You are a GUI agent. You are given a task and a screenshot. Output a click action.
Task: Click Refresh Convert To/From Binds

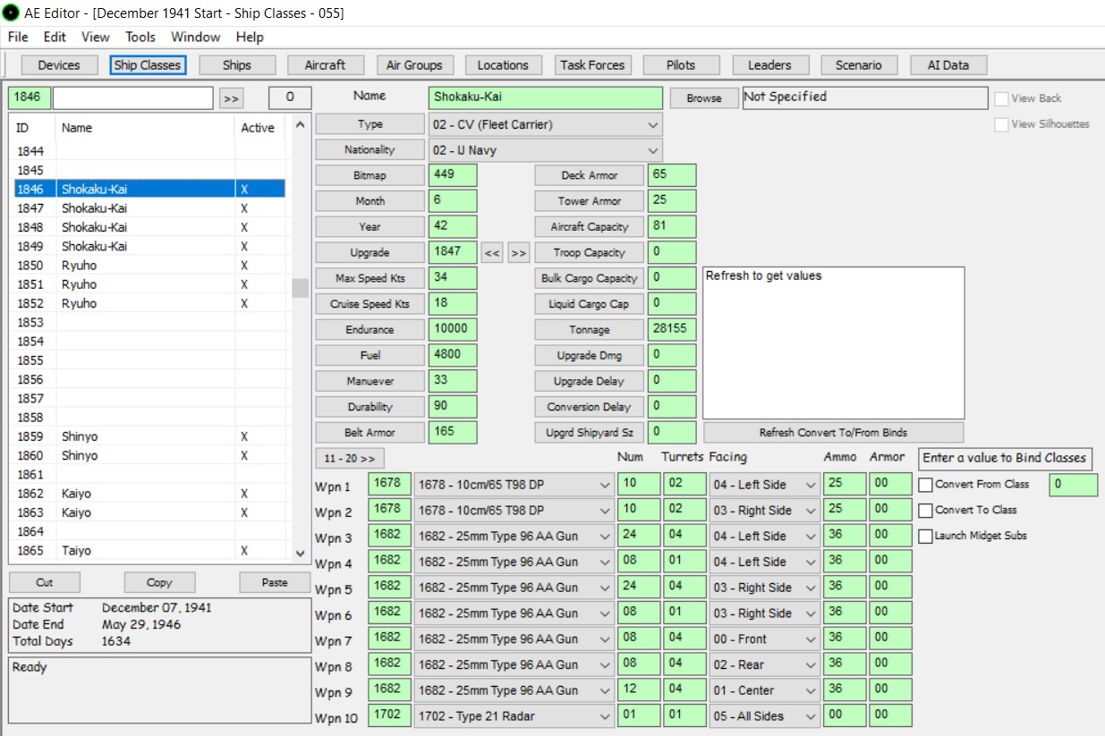(833, 433)
